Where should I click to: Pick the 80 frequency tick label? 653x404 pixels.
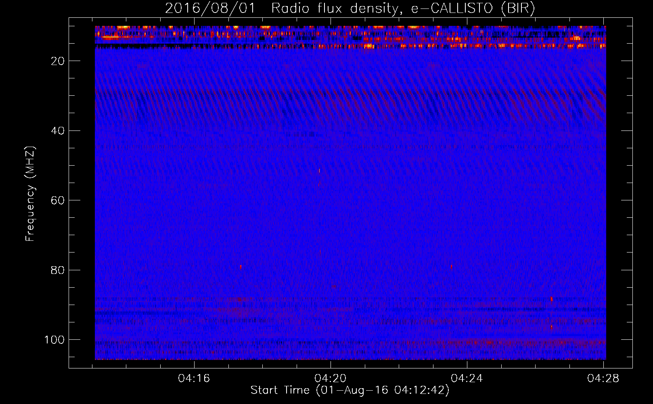point(58,270)
